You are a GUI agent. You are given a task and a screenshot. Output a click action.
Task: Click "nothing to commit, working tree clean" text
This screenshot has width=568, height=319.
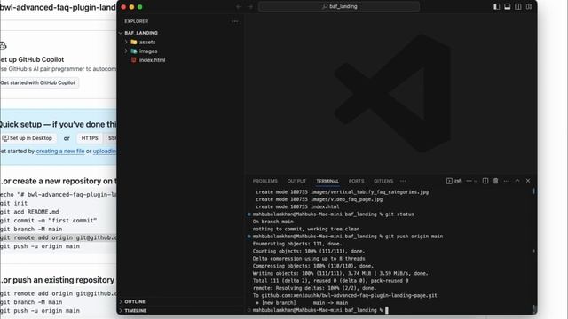[306, 229]
